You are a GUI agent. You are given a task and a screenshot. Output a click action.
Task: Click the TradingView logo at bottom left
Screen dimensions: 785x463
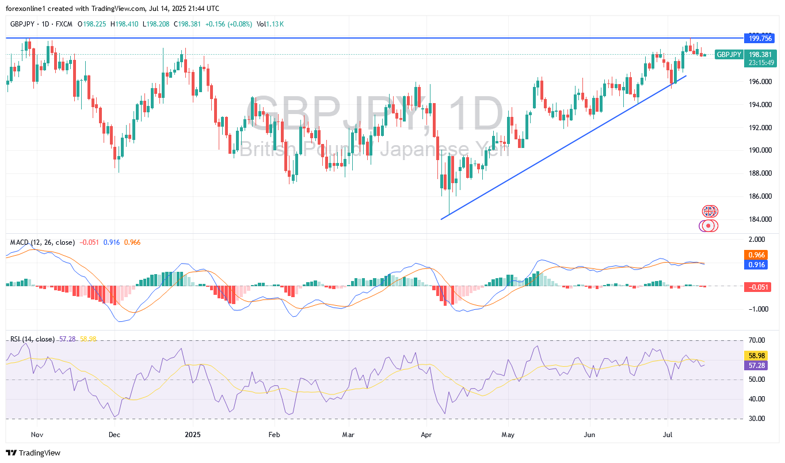point(33,453)
